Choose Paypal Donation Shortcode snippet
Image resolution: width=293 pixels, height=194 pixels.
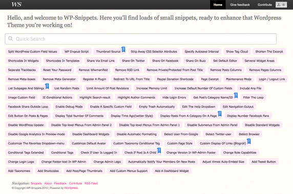click(175, 79)
